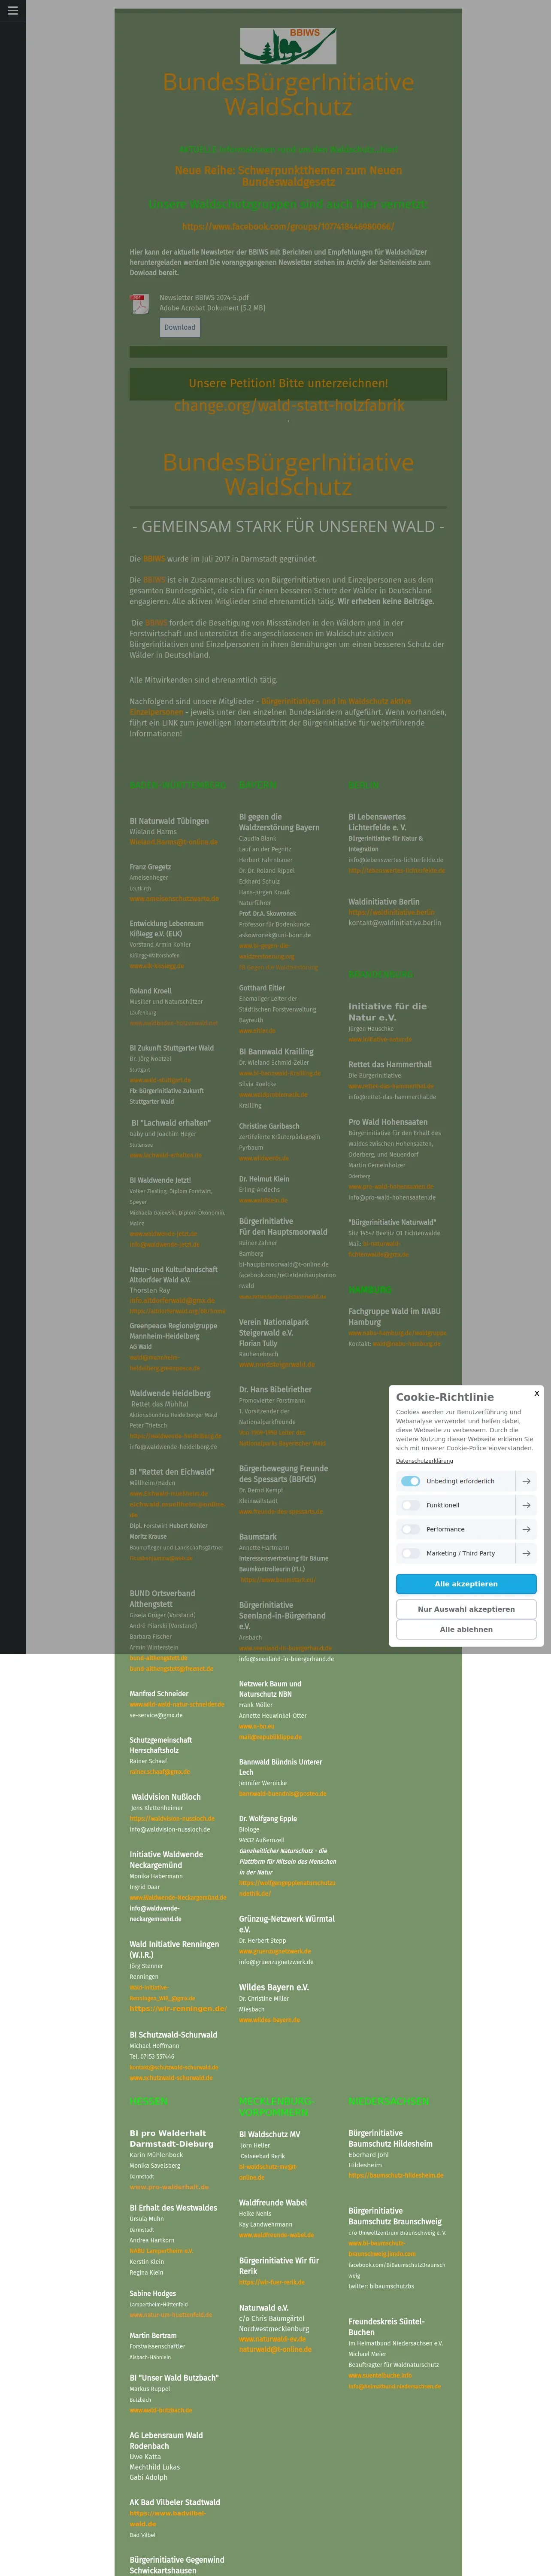Viewport: 551px width, 2576px height.
Task: Expand details arrow for Marketing / Third Party
Action: point(526,1553)
